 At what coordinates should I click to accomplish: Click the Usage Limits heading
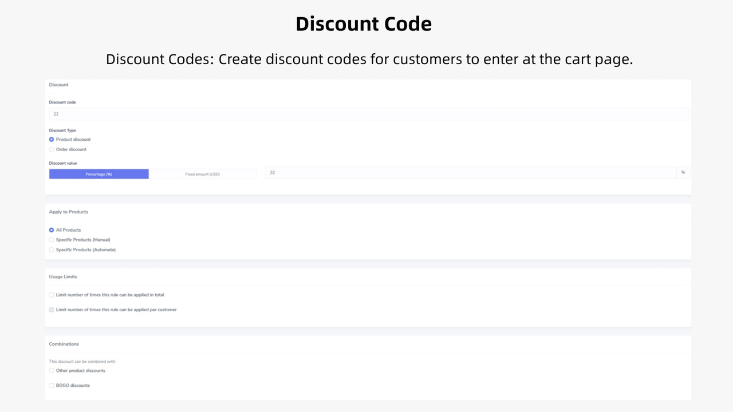pyautogui.click(x=63, y=276)
